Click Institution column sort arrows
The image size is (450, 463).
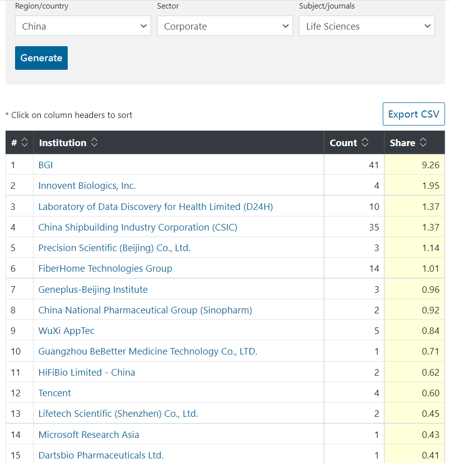(94, 142)
